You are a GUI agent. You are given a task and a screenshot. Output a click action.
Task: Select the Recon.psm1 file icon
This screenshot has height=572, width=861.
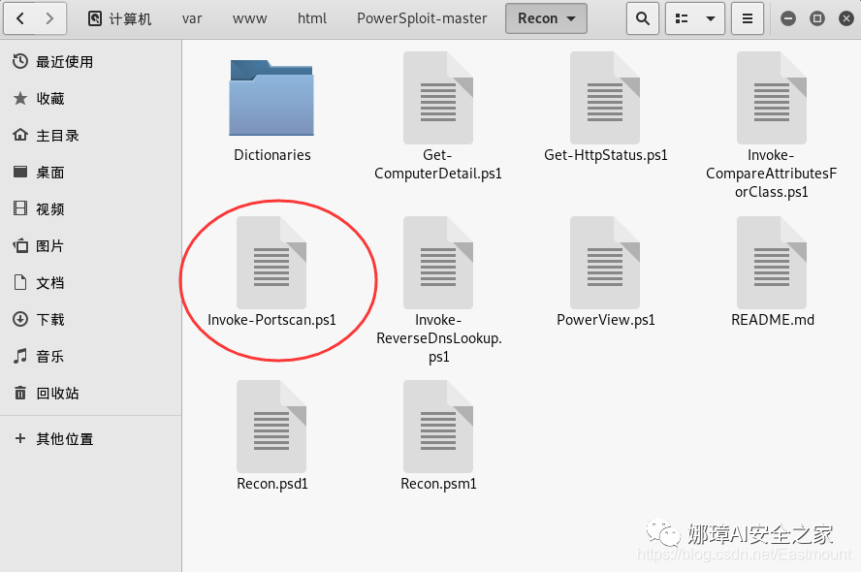[438, 427]
